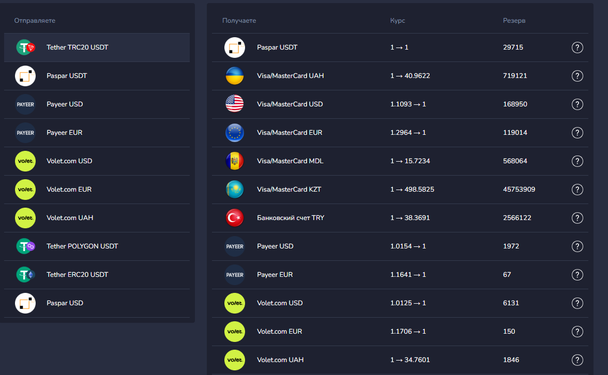Click the Tether ERC20 USDT coin icon
The width and height of the screenshot is (608, 375).
click(26, 275)
